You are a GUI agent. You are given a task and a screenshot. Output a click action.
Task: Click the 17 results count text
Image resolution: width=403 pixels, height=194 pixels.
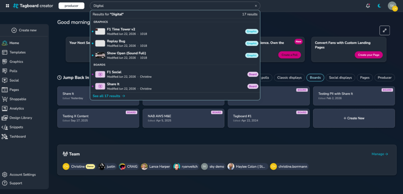pyautogui.click(x=250, y=15)
